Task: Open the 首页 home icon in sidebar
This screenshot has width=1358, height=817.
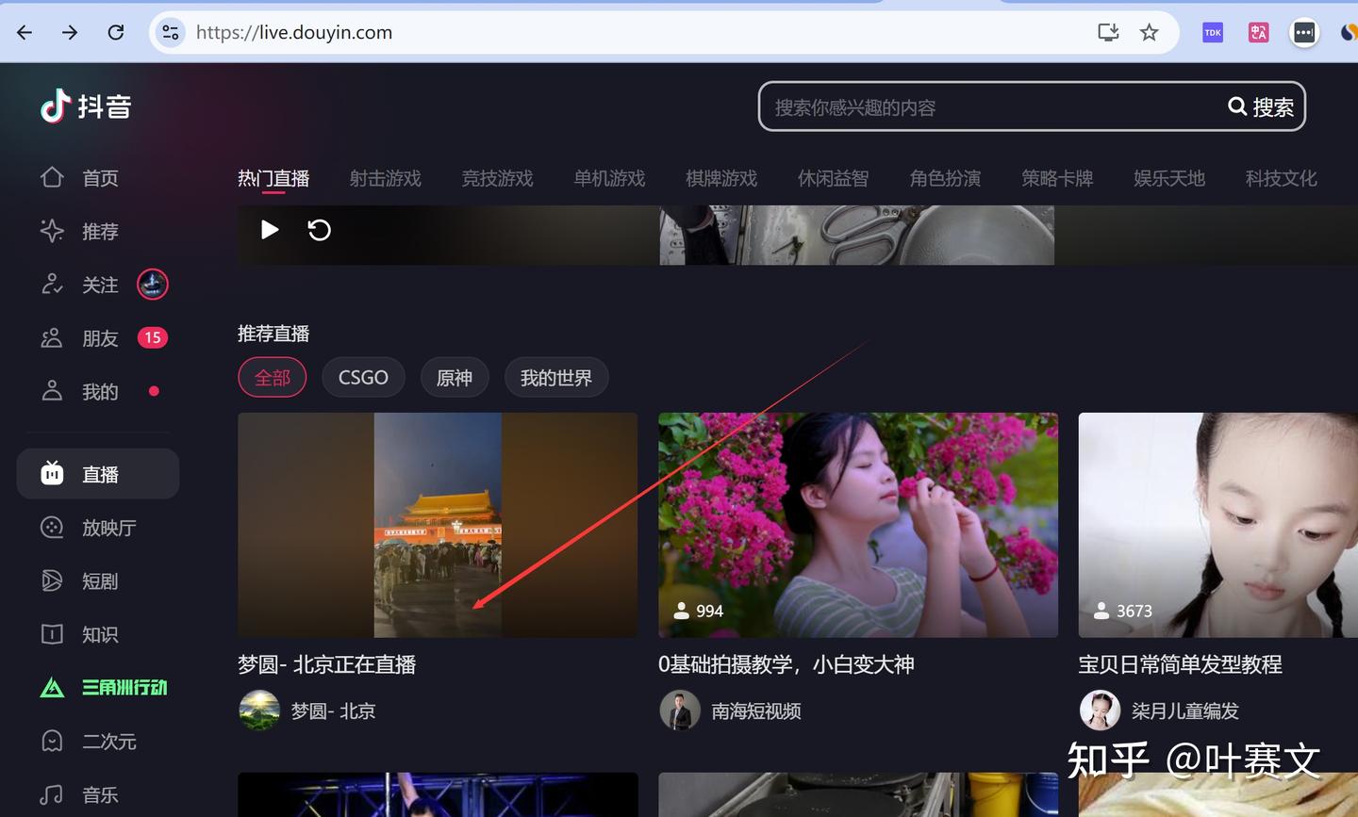Action: [x=52, y=177]
